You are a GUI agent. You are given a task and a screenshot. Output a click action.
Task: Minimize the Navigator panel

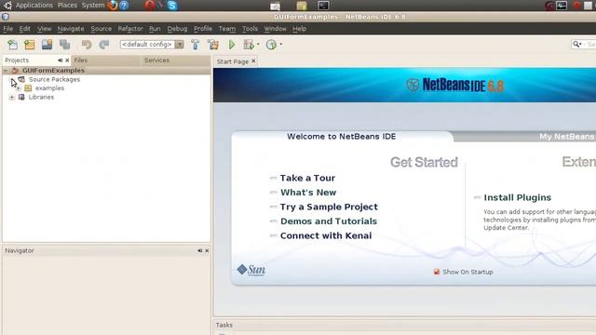pyautogui.click(x=200, y=250)
